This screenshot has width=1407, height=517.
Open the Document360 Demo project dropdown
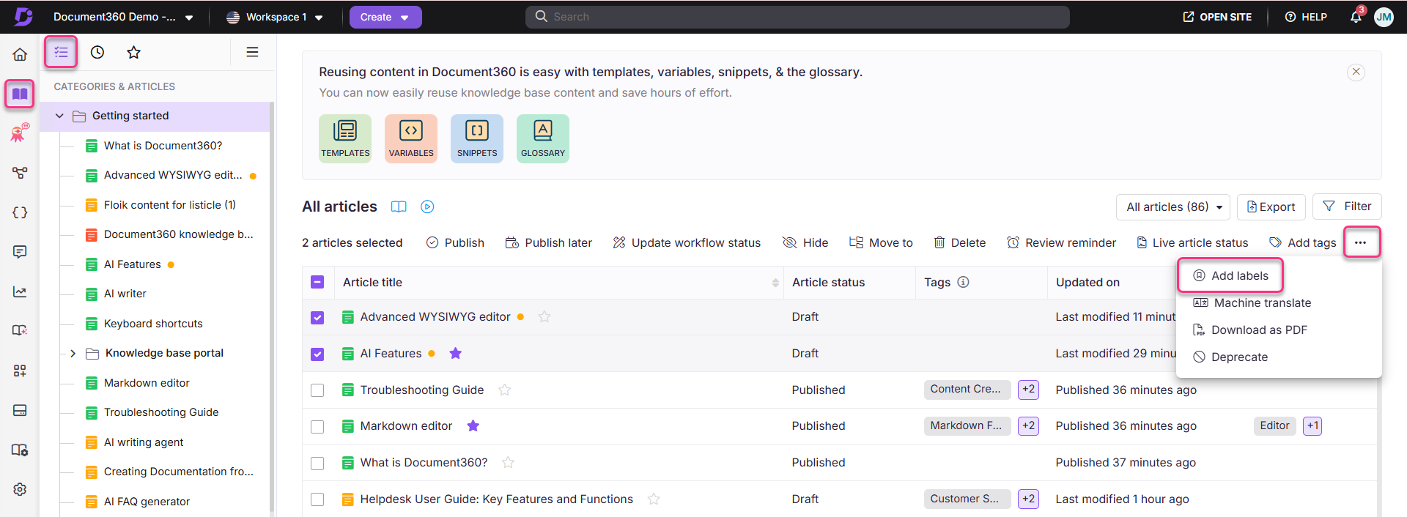tap(123, 17)
